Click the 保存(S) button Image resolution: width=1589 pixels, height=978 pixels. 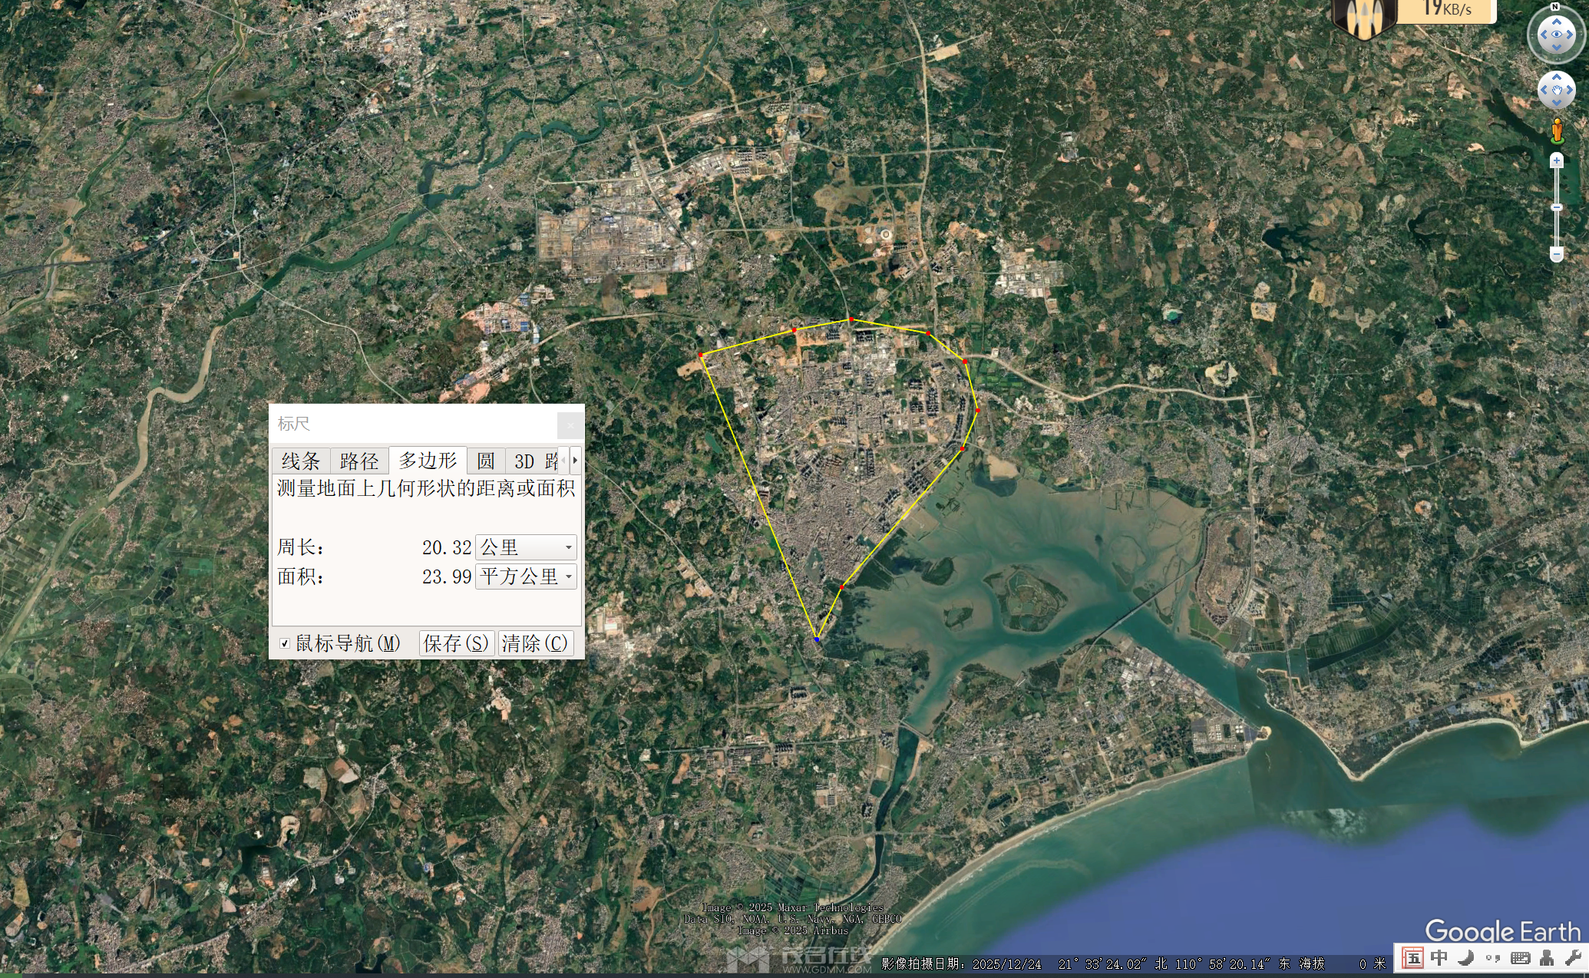click(x=455, y=643)
